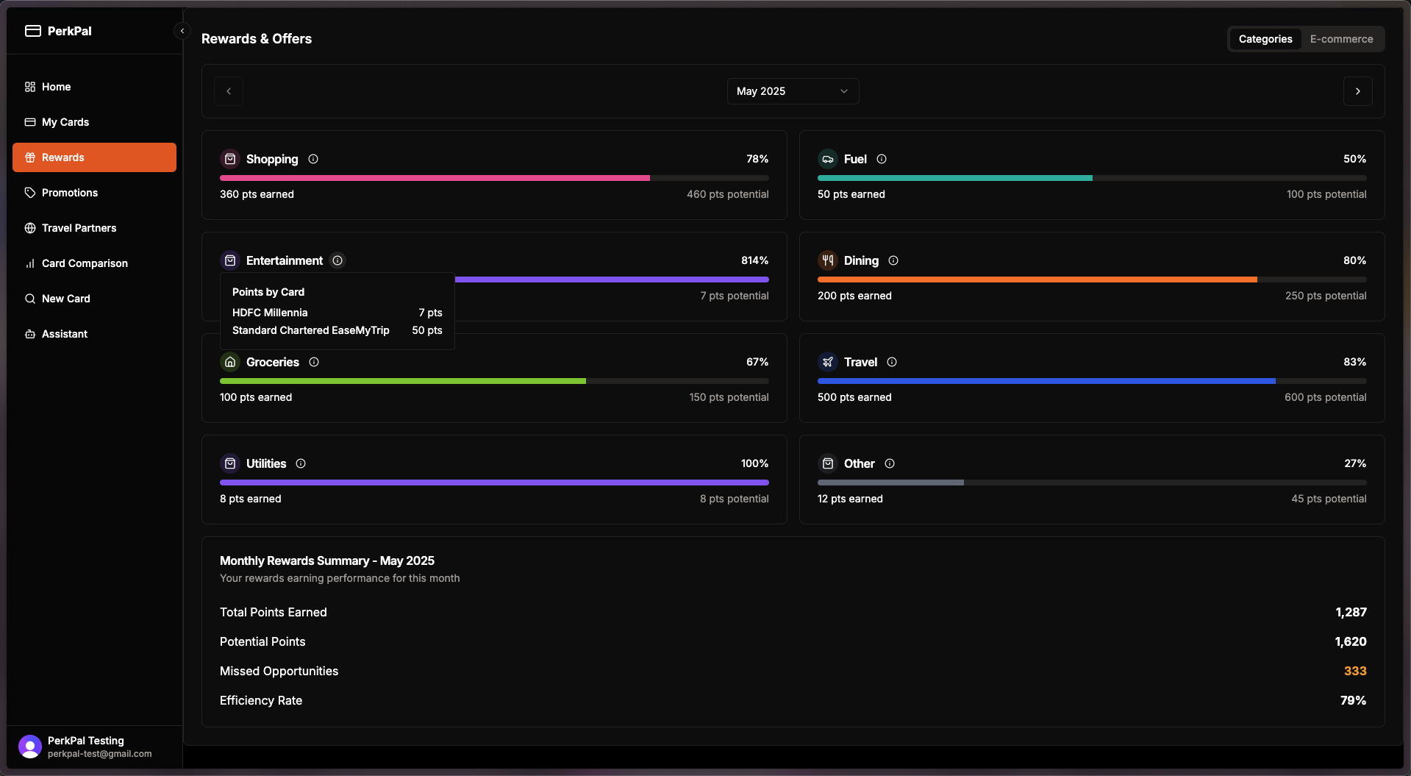Click the Shopping 460 pts potential text
1411x776 pixels.
click(728, 194)
